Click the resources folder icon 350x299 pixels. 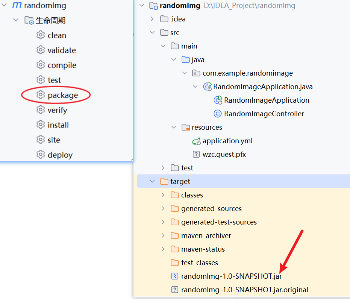(185, 127)
